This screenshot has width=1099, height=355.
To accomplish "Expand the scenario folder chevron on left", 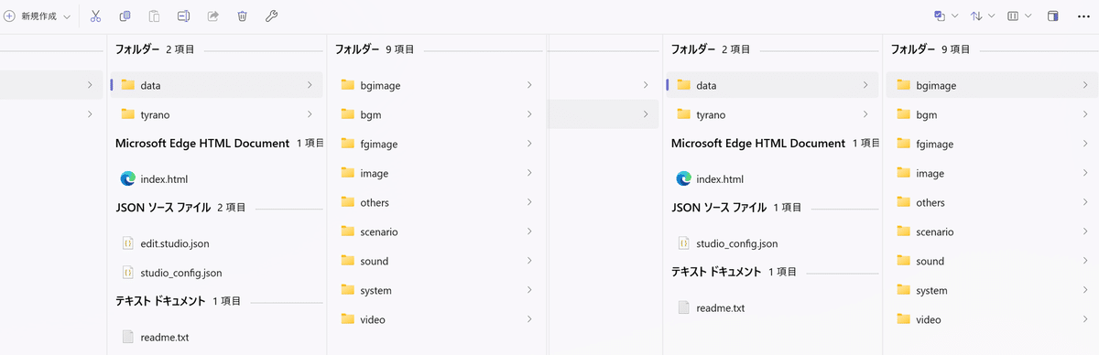I will click(529, 231).
